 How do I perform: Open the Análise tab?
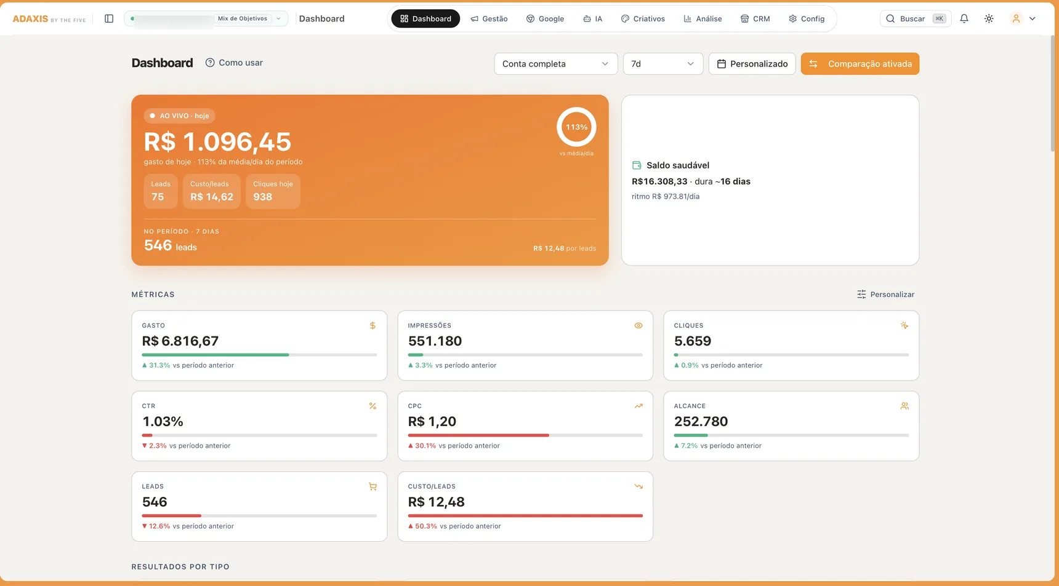(x=703, y=18)
